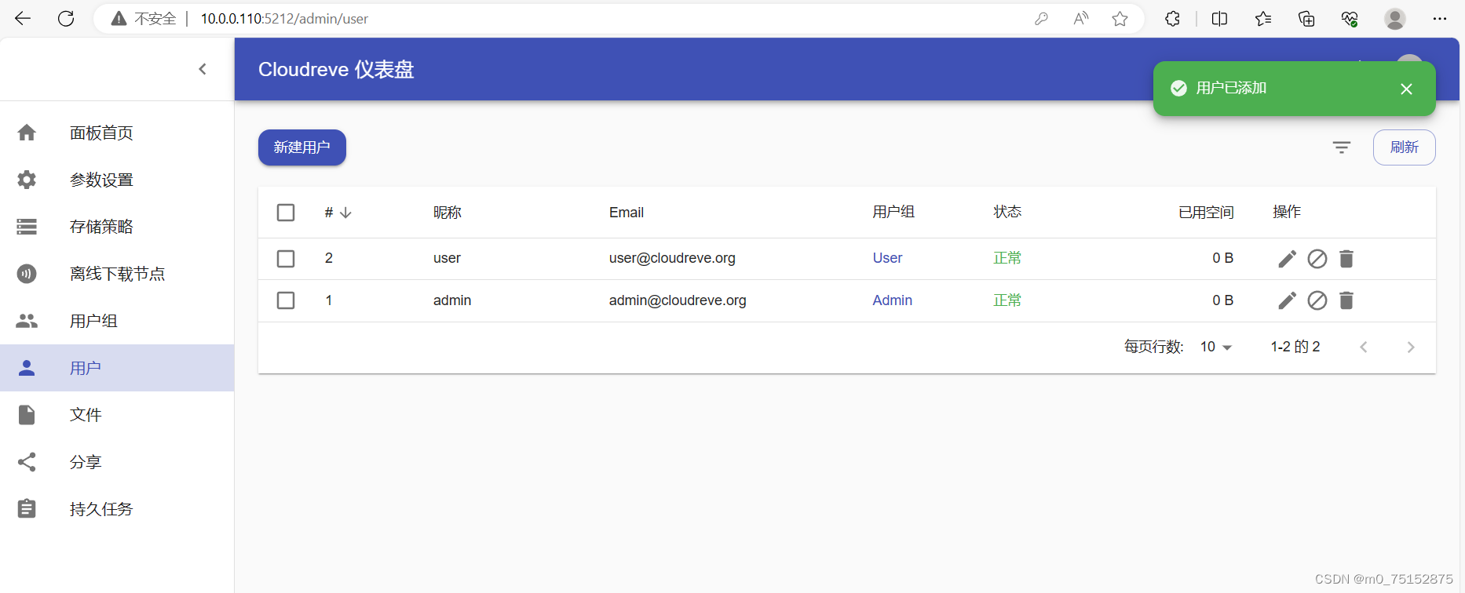The height and width of the screenshot is (593, 1465).
Task: Open the browser settings and more menu
Action: click(x=1439, y=19)
